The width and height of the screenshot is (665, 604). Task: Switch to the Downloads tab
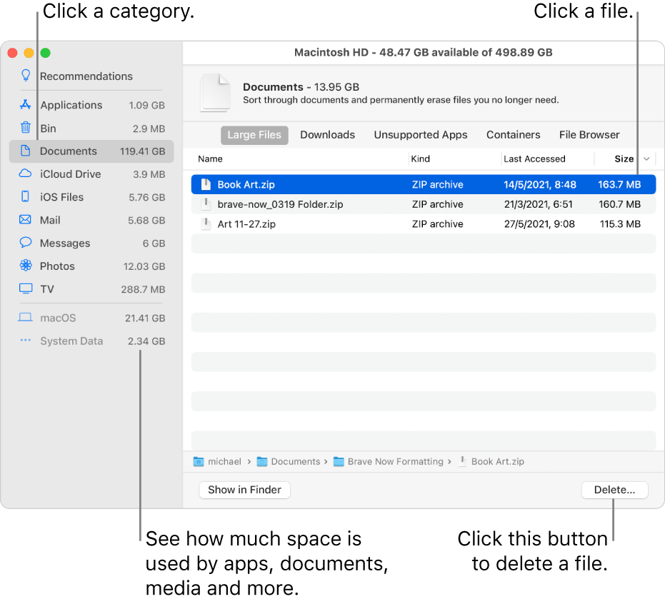click(x=327, y=135)
